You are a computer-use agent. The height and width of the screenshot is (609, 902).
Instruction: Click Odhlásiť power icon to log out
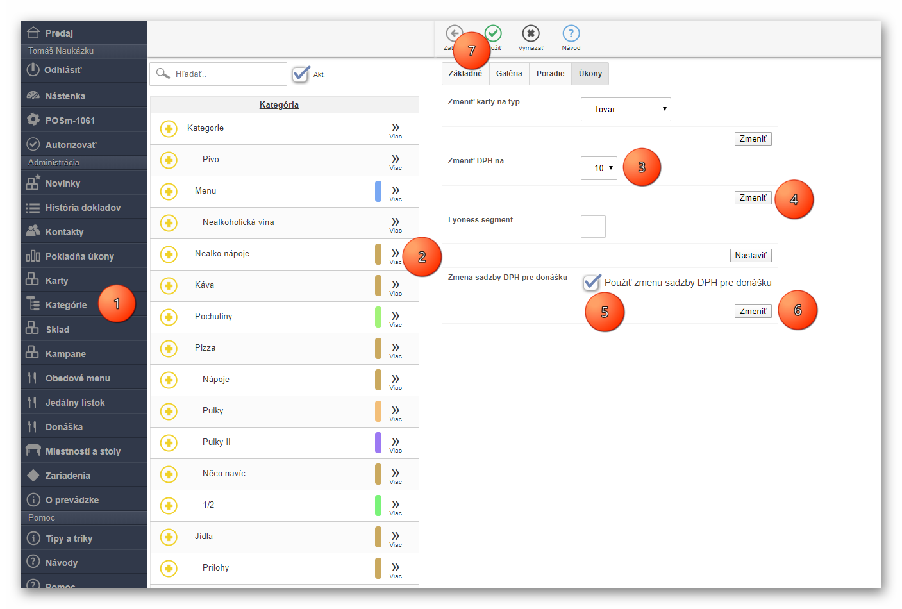coord(33,69)
